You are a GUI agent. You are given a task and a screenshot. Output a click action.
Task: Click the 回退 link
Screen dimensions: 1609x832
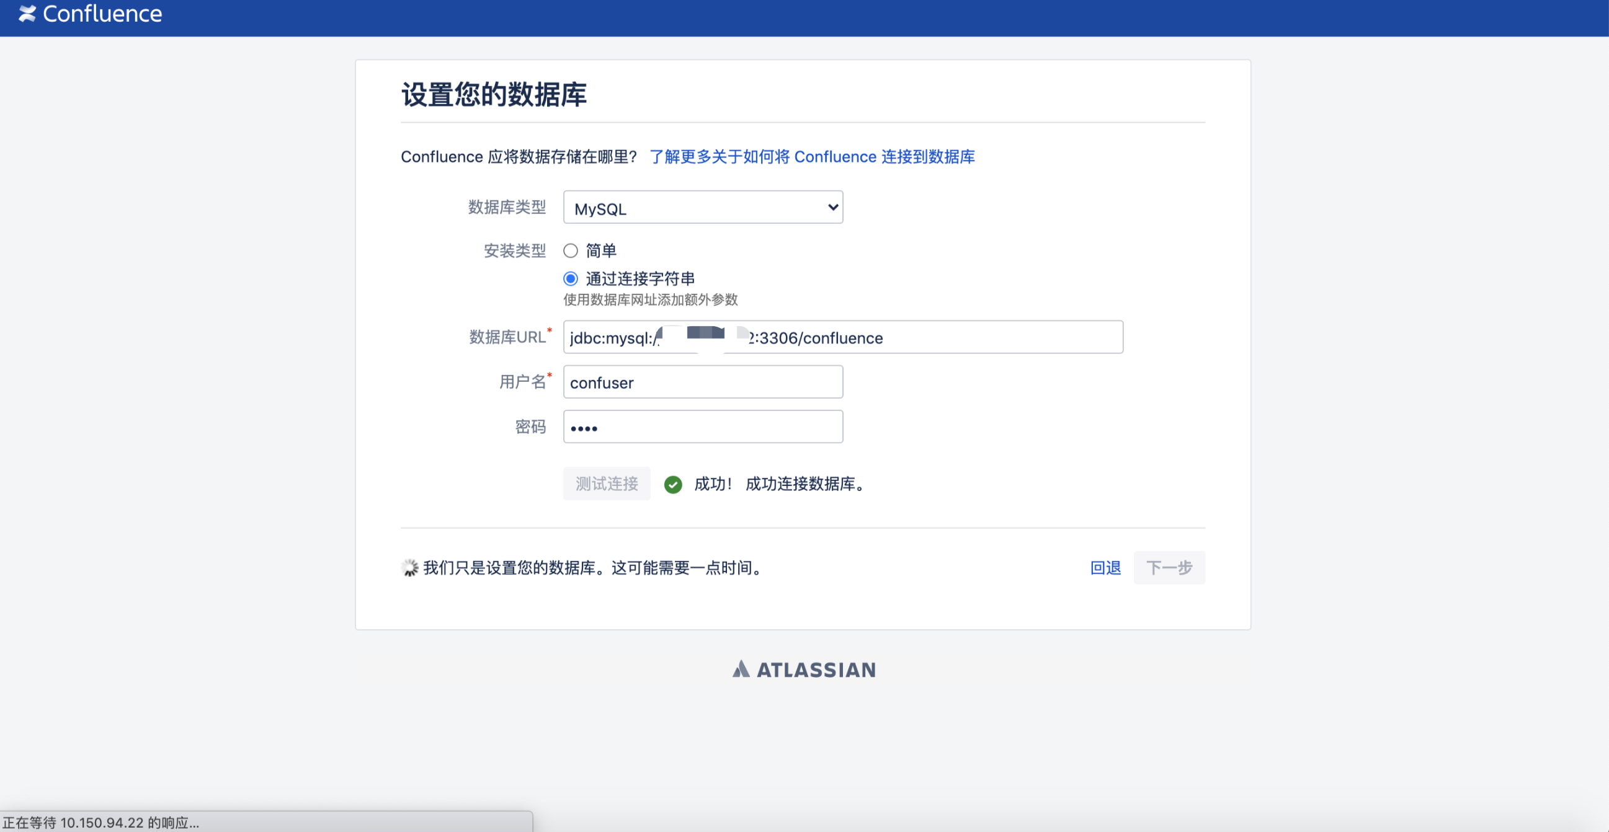(x=1105, y=567)
